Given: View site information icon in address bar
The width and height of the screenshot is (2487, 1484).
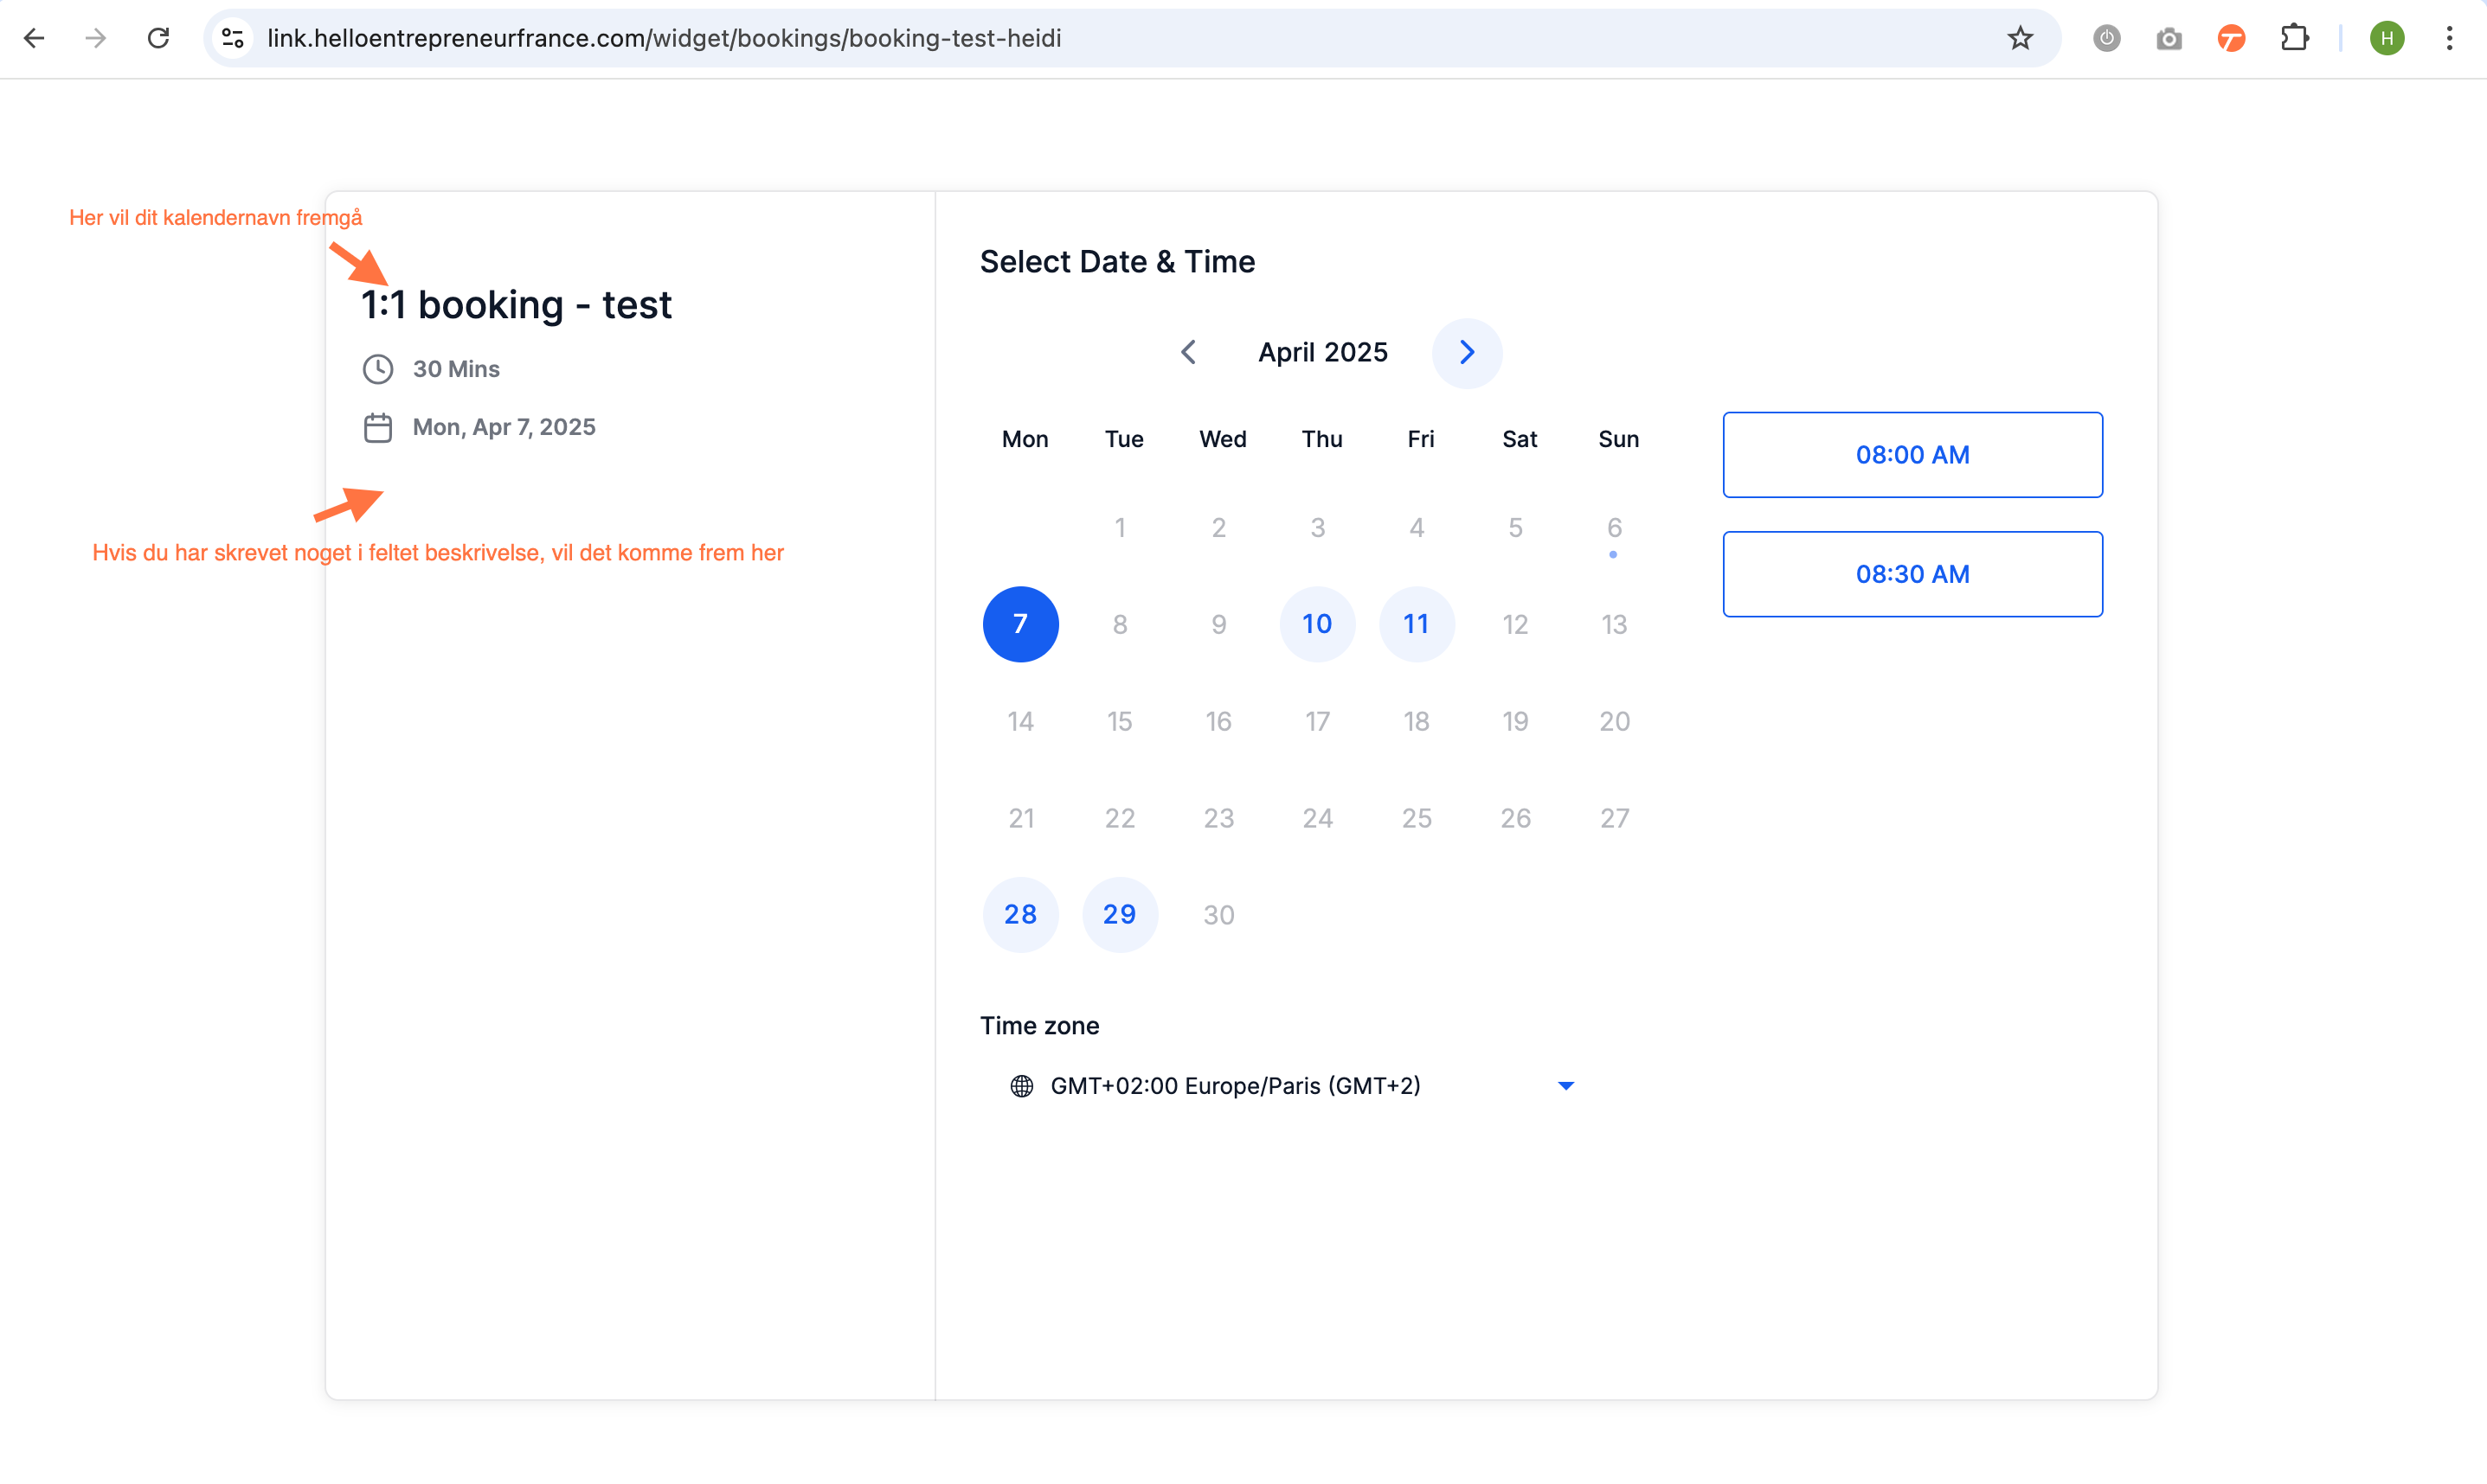Looking at the screenshot, I should (233, 38).
